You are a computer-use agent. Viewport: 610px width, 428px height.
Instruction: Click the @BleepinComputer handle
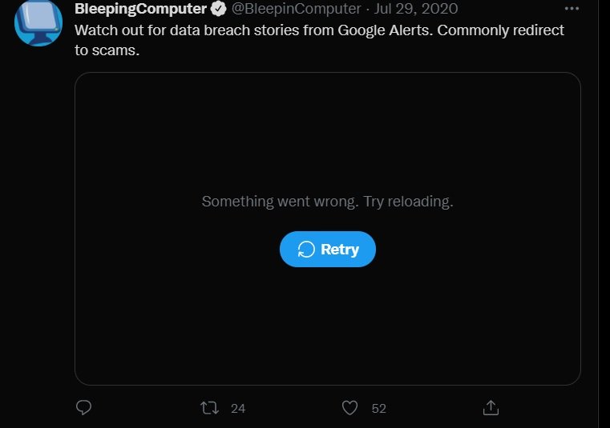(x=296, y=9)
